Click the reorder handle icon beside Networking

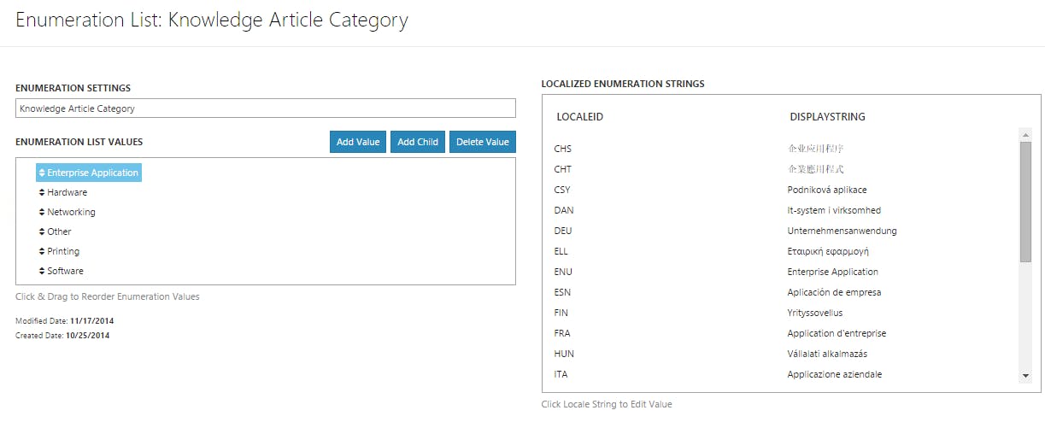coord(42,213)
